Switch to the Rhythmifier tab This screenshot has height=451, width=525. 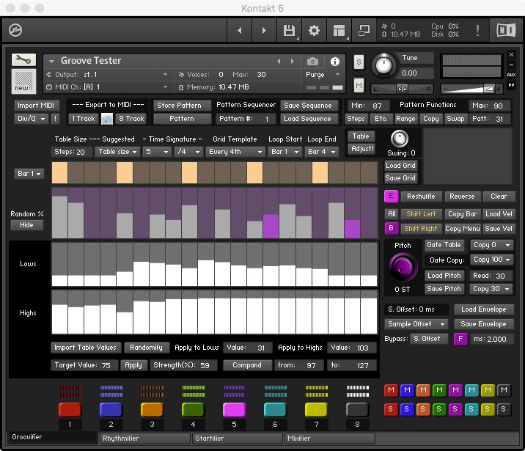[x=144, y=439]
